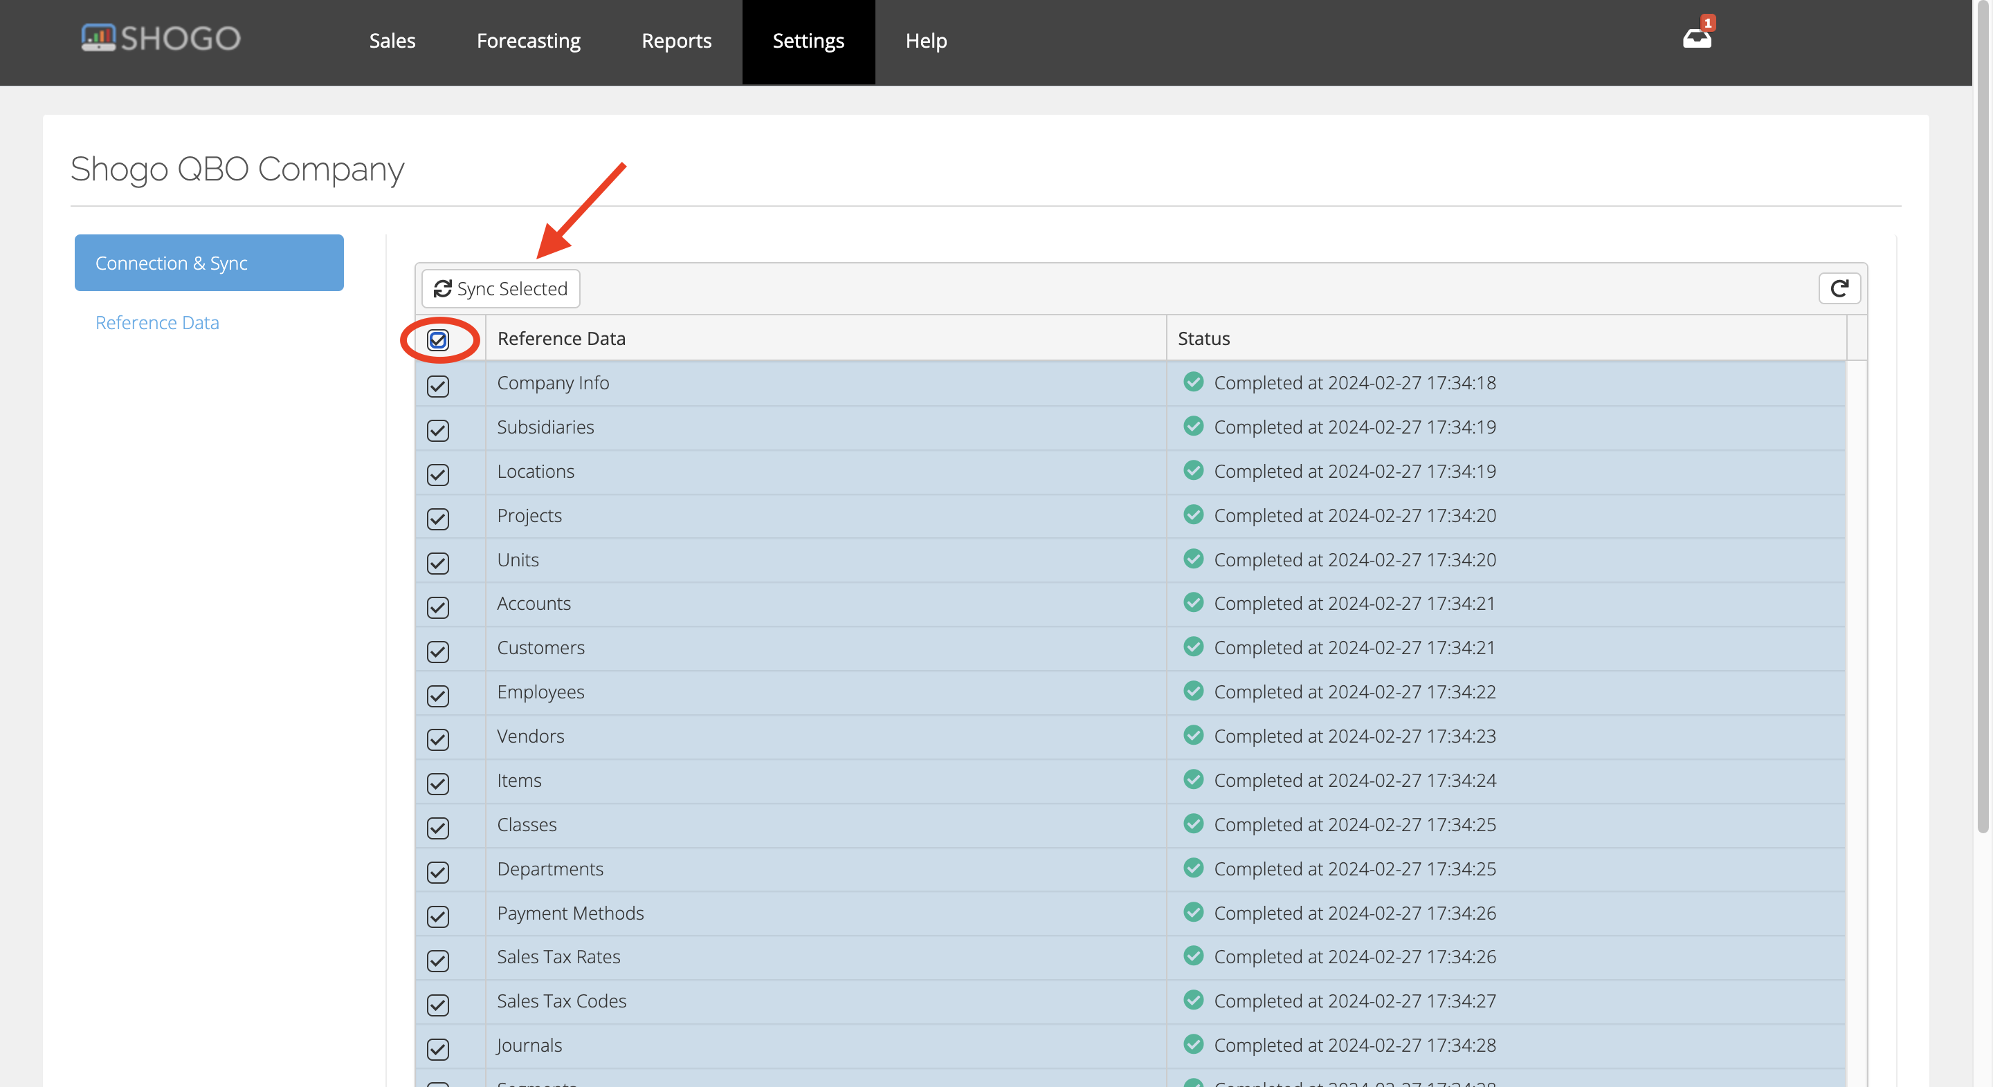Click the Departments row label
Image resolution: width=1993 pixels, height=1087 pixels.
(550, 869)
